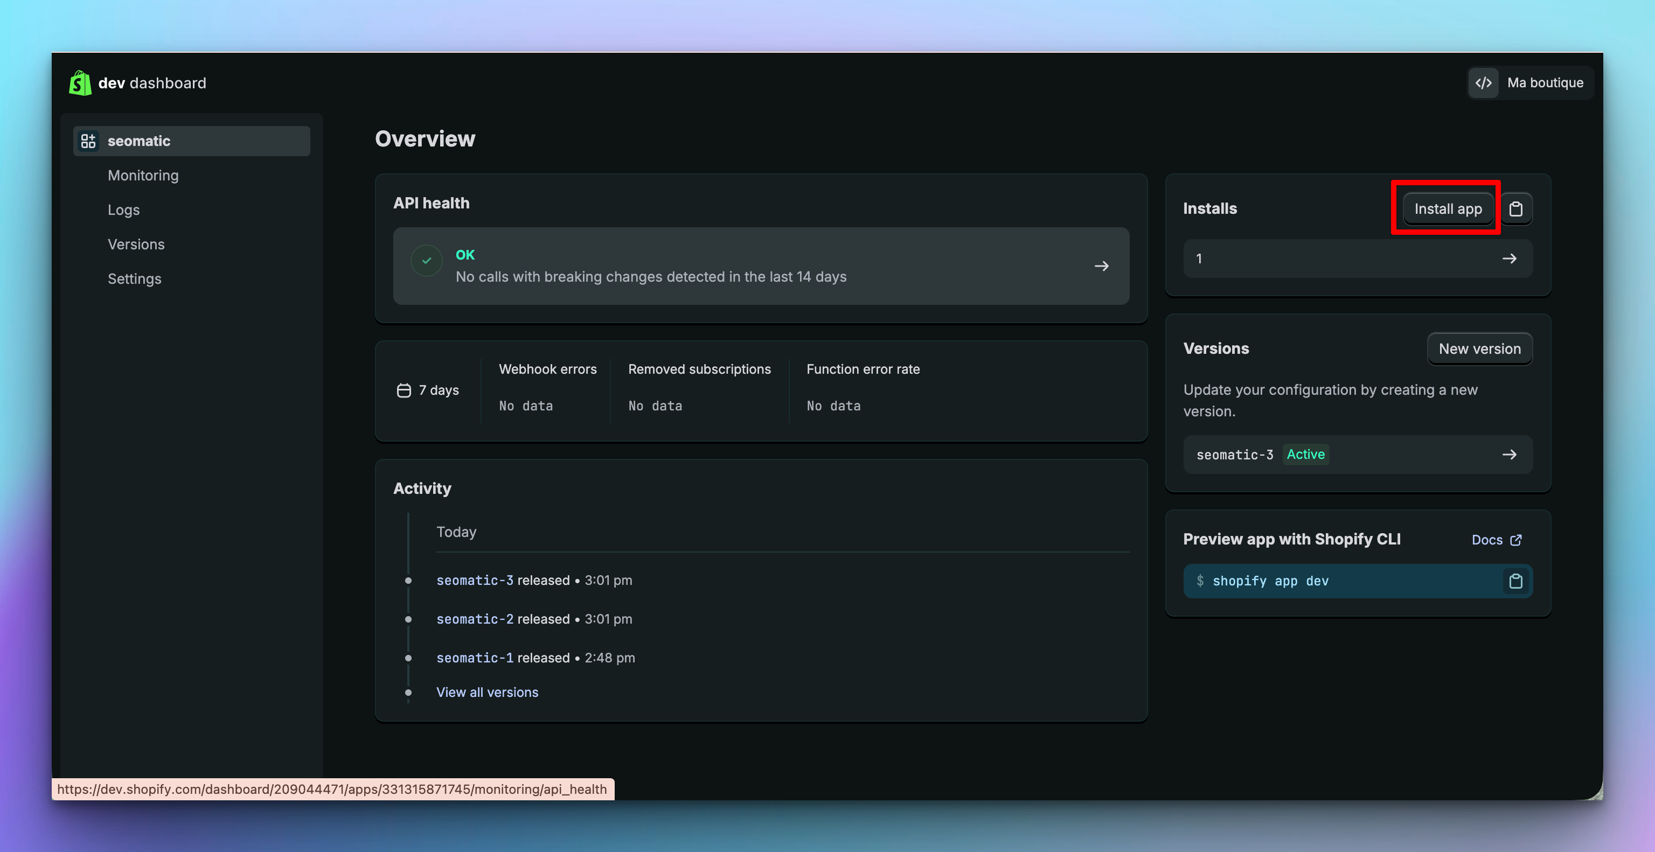Screen dimensions: 1655x852
Task: Open Settings in the sidebar
Action: tap(134, 278)
